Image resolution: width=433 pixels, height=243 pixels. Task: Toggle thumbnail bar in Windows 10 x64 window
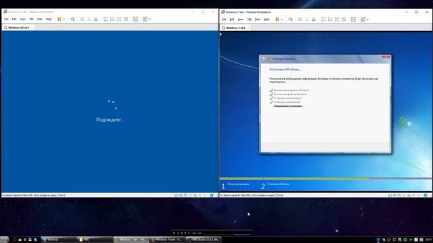112,20
